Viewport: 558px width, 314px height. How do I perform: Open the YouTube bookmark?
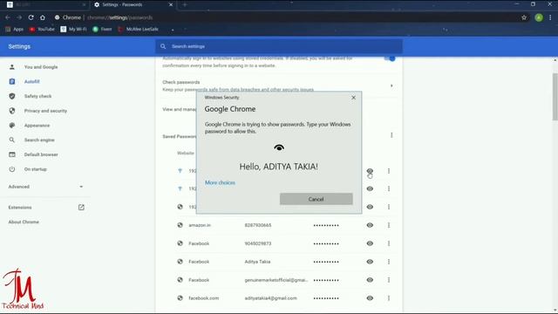coord(42,29)
